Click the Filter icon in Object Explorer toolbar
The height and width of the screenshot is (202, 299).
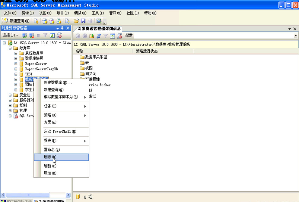coord(45,36)
